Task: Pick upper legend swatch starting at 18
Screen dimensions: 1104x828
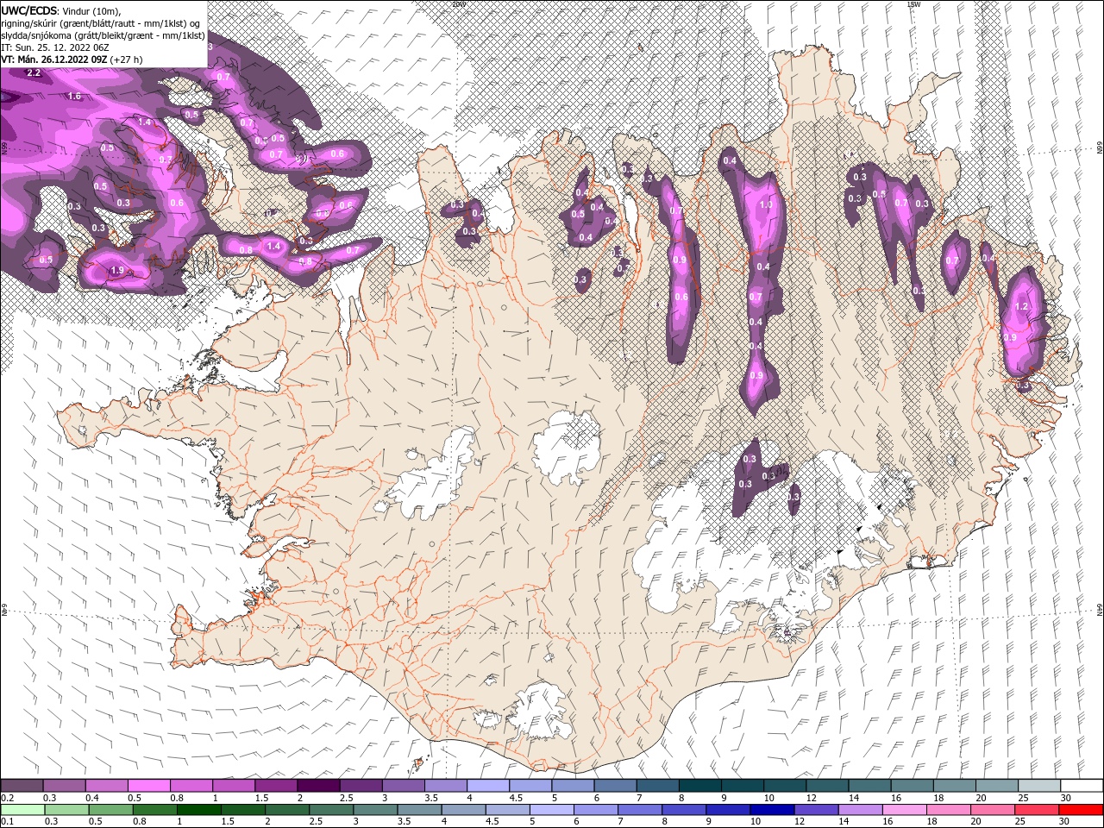Action: point(954,785)
